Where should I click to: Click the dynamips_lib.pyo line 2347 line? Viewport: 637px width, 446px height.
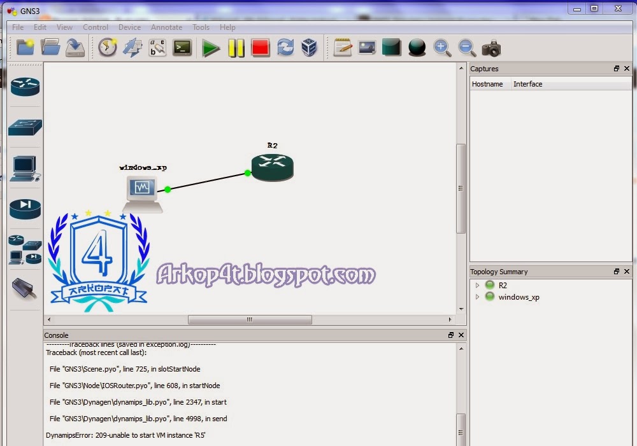(138, 402)
